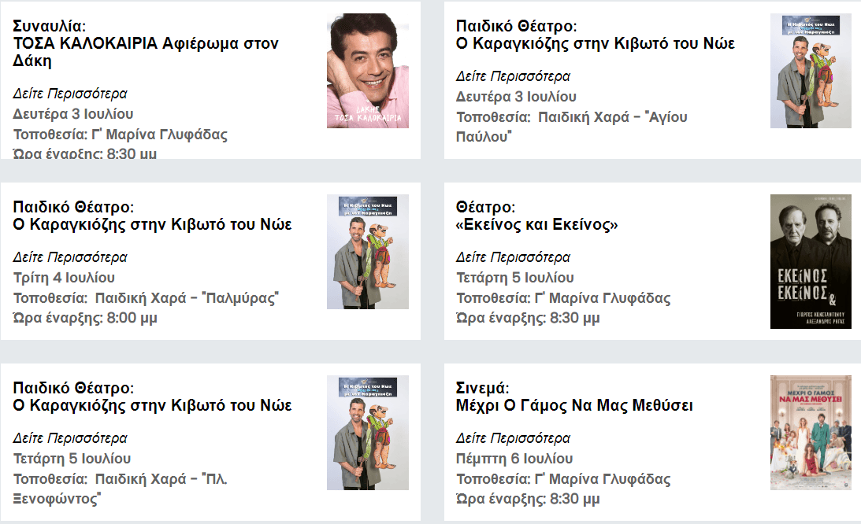The height and width of the screenshot is (524, 861).
Task: Click Δείτε Περισσότερα in the Αγίου Παύλου card
Action: (513, 76)
